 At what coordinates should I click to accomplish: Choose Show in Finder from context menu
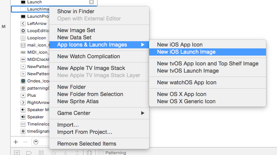point(76,11)
